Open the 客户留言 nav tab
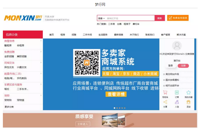This screenshot has height=131, width=202. tap(165, 35)
